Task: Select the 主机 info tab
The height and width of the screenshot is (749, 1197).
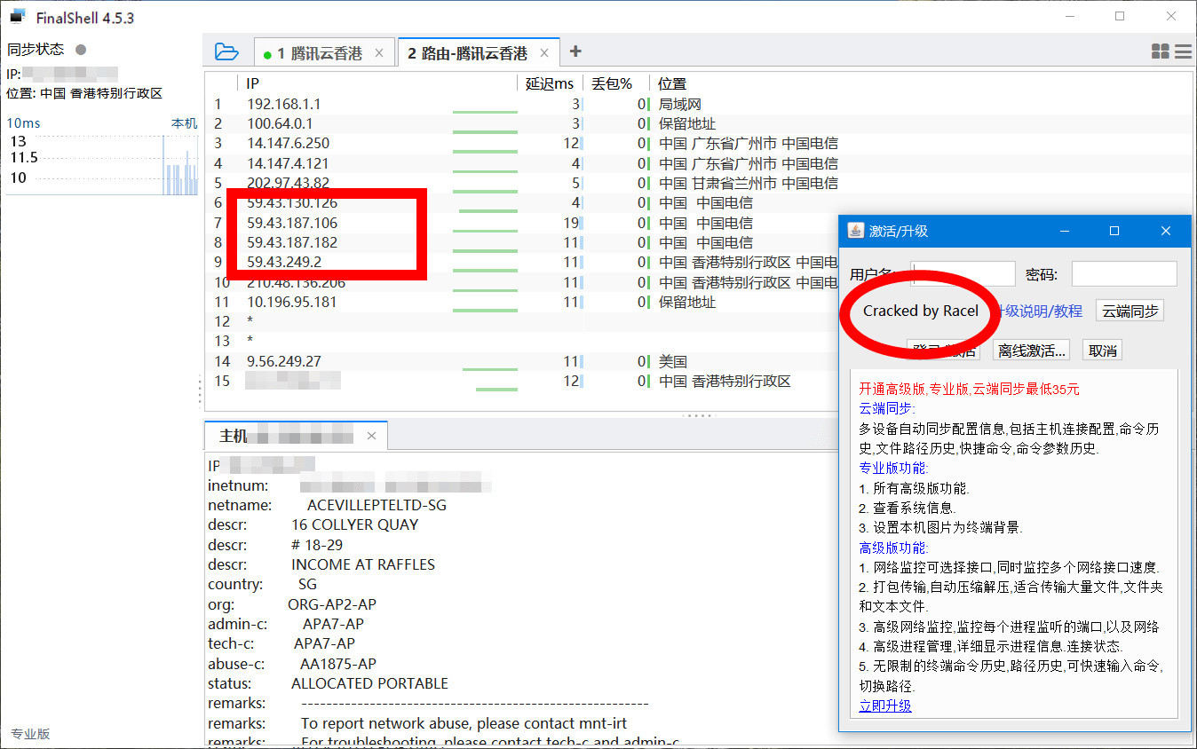Action: tap(296, 436)
